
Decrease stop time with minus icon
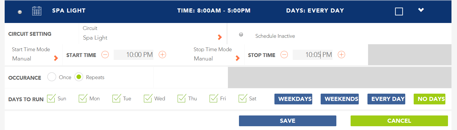[x=284, y=55]
